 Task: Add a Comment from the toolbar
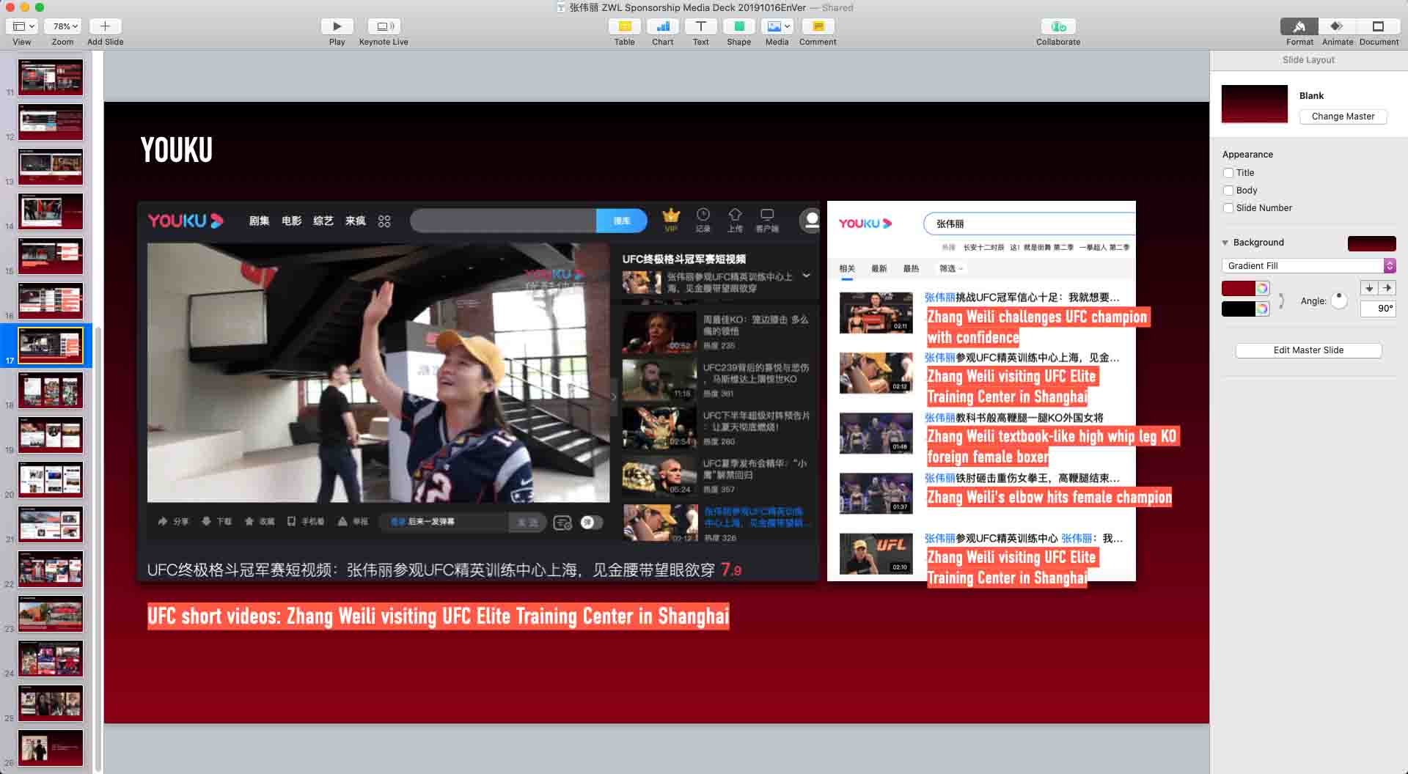(x=818, y=26)
